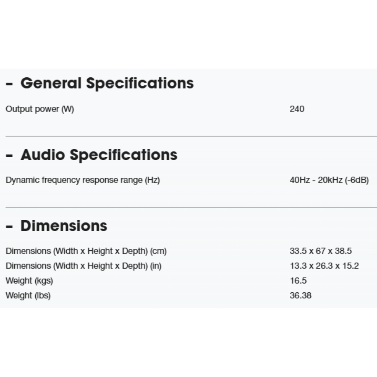This screenshot has height=377, width=377.
Task: Toggle the Dimensions section heading
Action: 64,226
